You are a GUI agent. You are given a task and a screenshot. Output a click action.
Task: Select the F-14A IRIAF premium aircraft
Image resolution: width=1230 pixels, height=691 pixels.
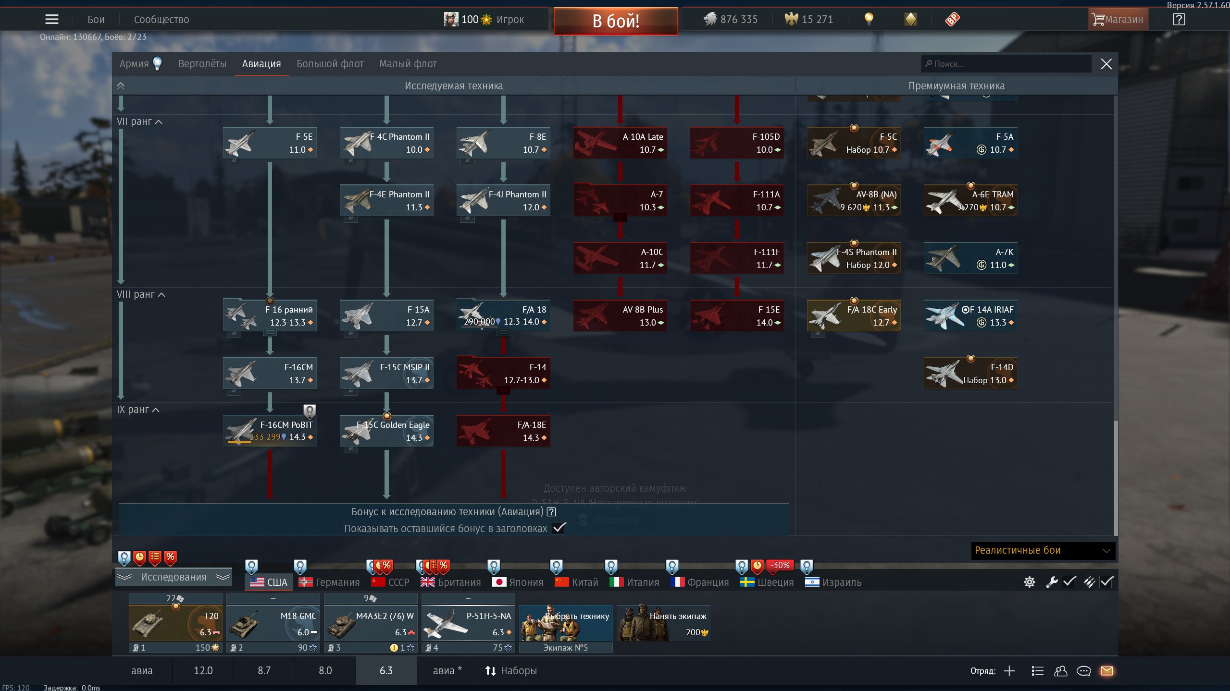pos(970,315)
